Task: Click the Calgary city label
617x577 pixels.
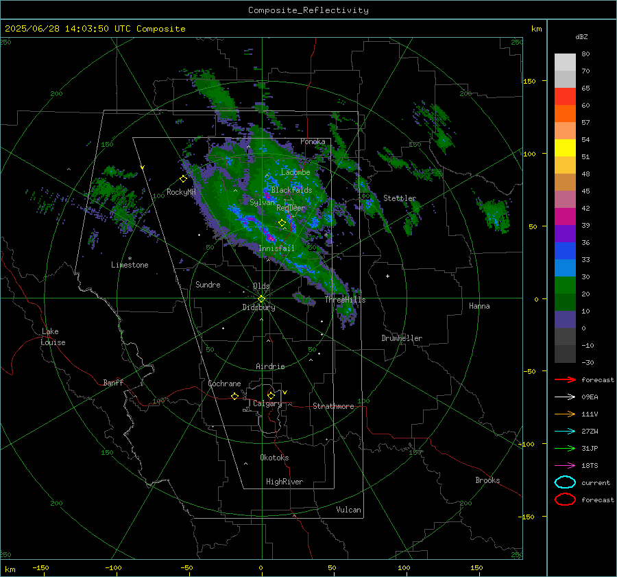Action: (267, 403)
